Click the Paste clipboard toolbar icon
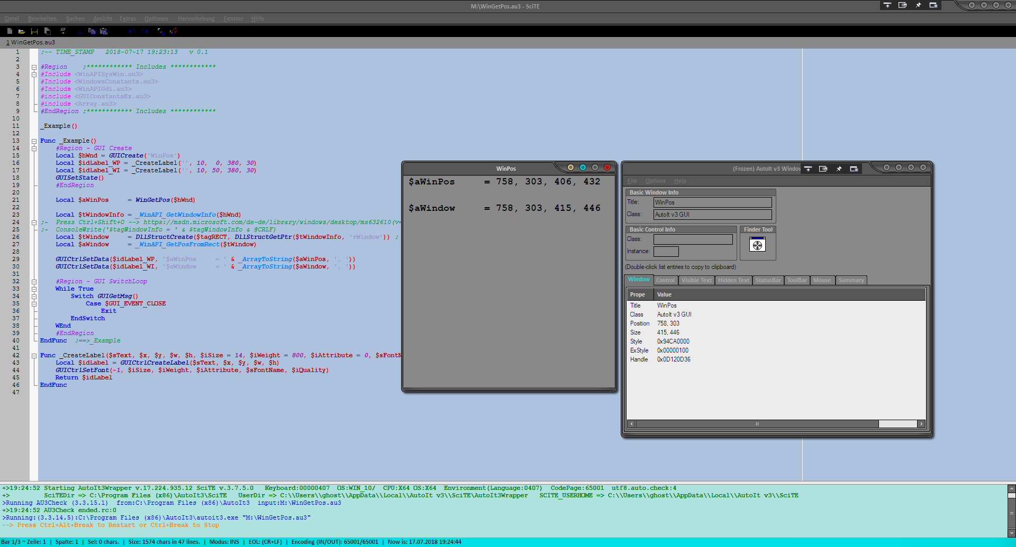The image size is (1016, 547). [x=104, y=31]
